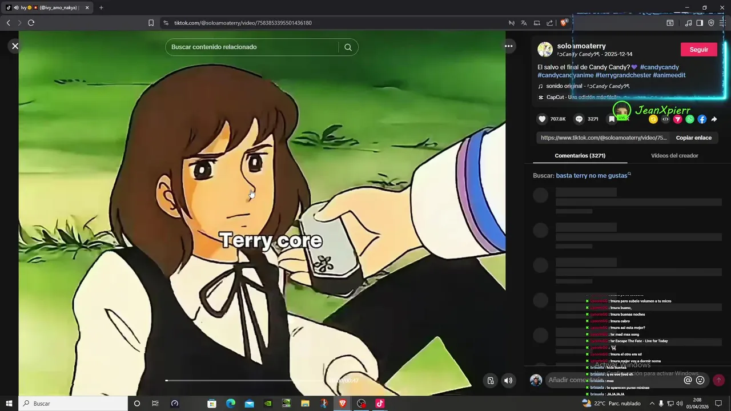Like the video with the heart icon
This screenshot has height=411, width=731.
pos(542,119)
